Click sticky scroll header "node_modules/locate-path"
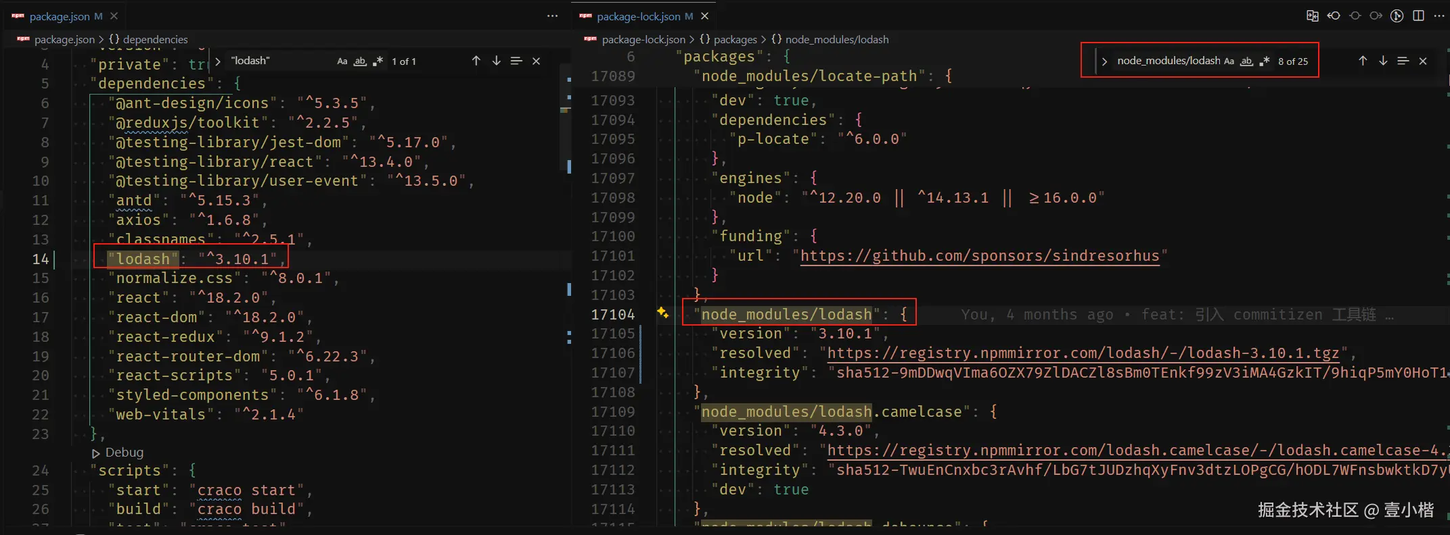Viewport: 1450px width, 535px height. (x=823, y=76)
